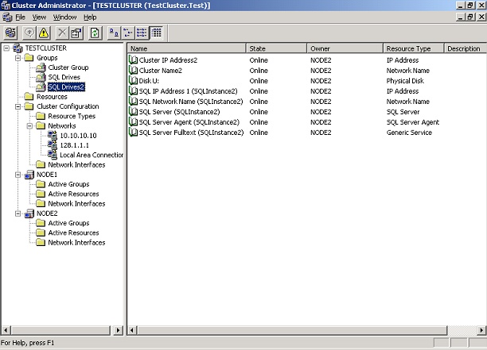Screen dimensions: 487x350
Task: Click the NODE1 server icon
Action: pos(29,175)
